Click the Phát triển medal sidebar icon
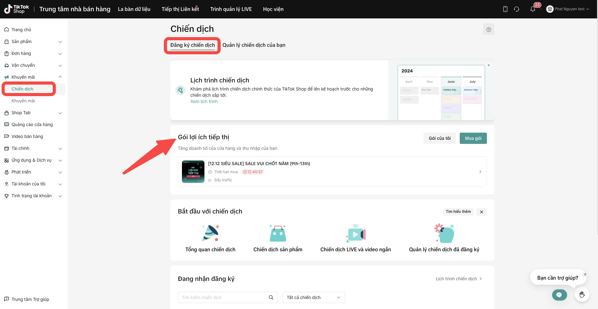The height and width of the screenshot is (309, 598). click(x=7, y=172)
